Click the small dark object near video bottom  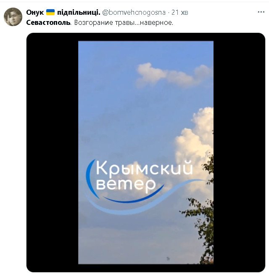[168, 258]
